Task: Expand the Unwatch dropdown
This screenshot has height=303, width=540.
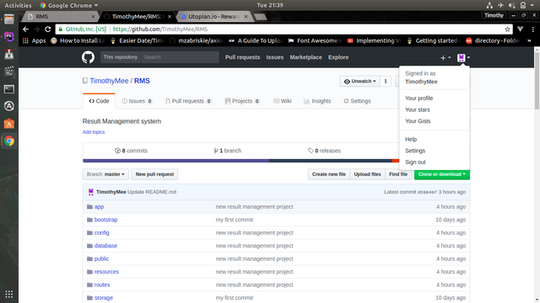Action: 360,82
